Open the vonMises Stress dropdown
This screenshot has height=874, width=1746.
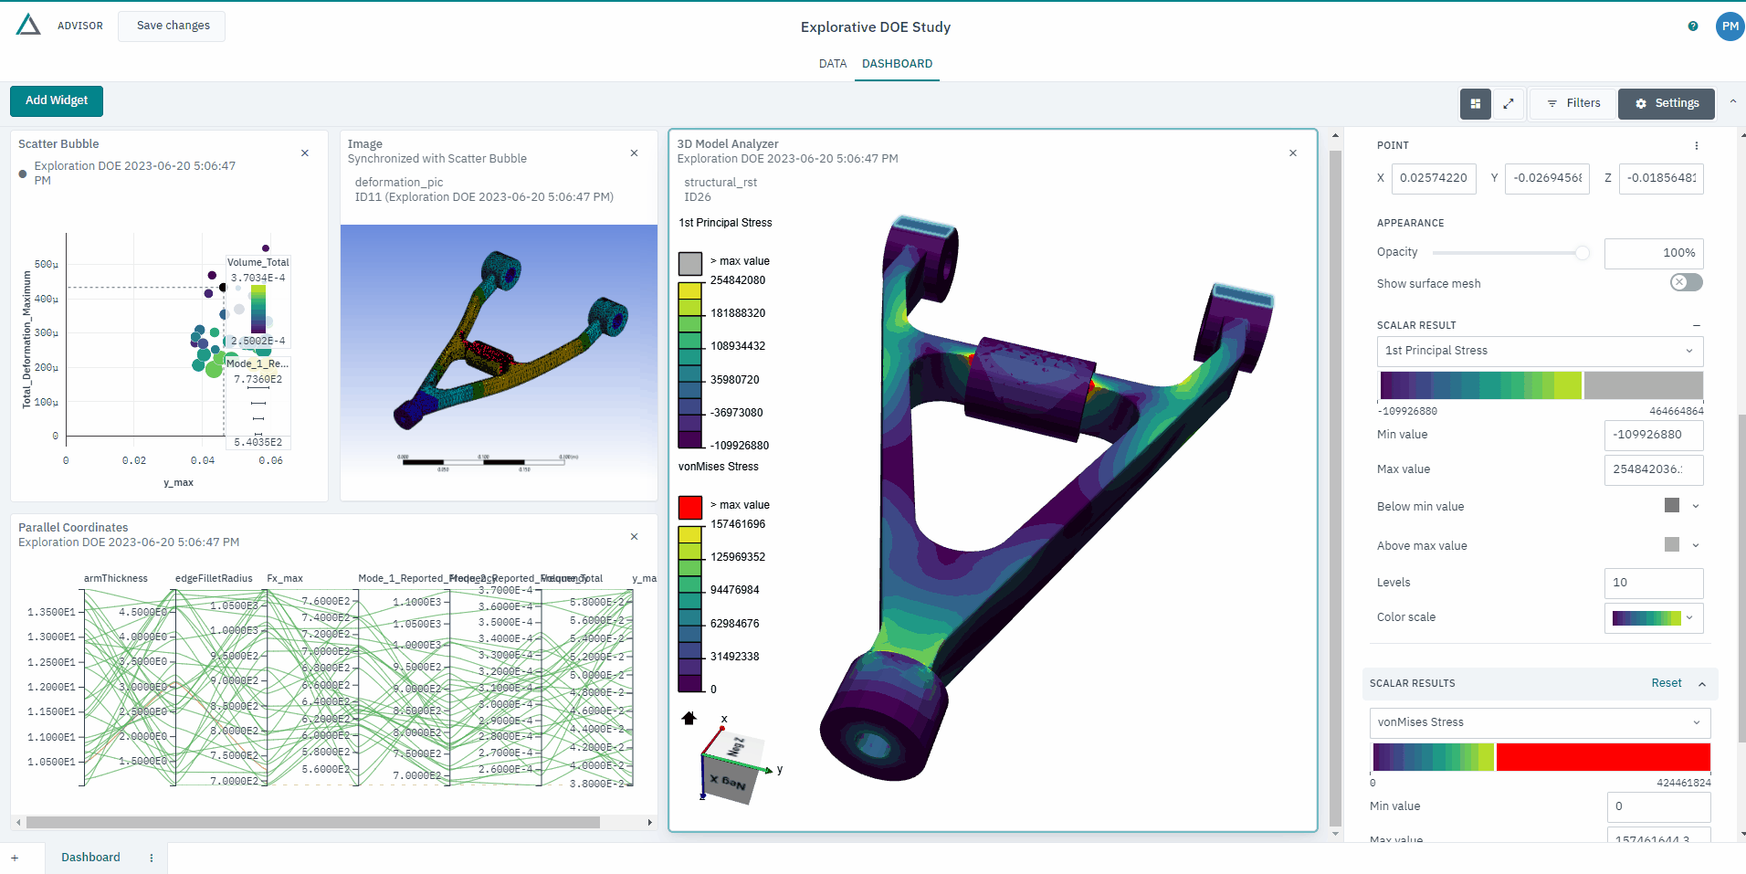pos(1539,722)
